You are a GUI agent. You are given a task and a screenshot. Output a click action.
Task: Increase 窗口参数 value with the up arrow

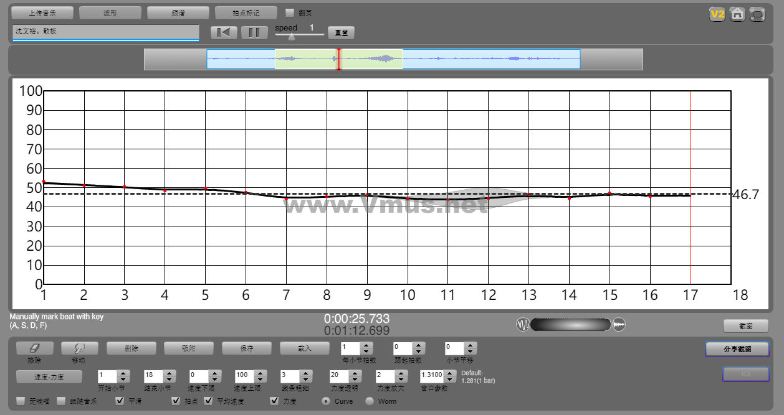[449, 373]
